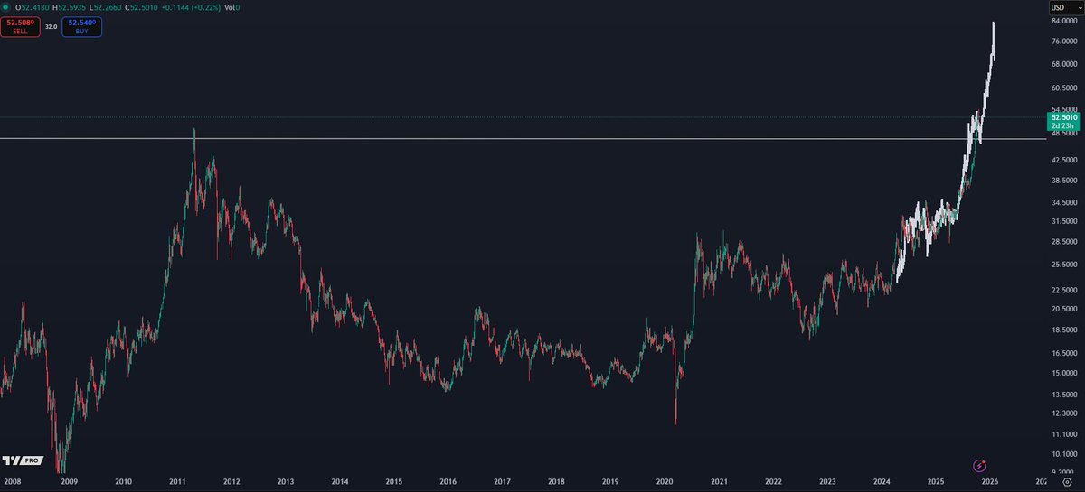The width and height of the screenshot is (1085, 492).
Task: Click the low value L52.2660
Action: [107, 7]
